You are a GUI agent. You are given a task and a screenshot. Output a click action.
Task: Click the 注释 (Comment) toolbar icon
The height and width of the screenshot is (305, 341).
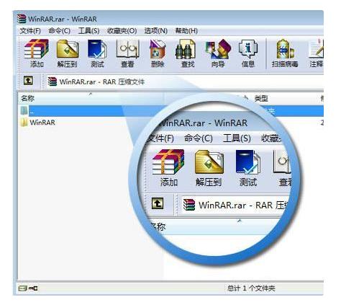(x=316, y=49)
